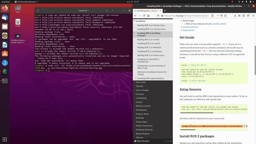Launch Firefox from the Ubuntu dock
This screenshot has height=144, width=256.
pyautogui.click(x=5, y=8)
